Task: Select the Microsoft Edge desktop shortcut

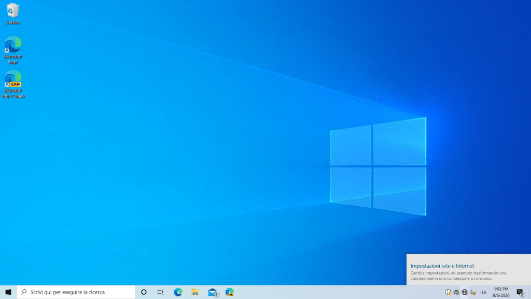Action: tap(13, 50)
